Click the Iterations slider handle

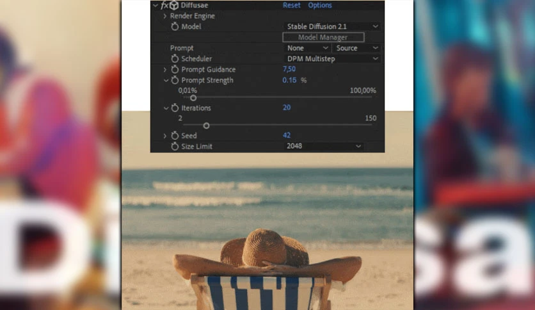[206, 126]
